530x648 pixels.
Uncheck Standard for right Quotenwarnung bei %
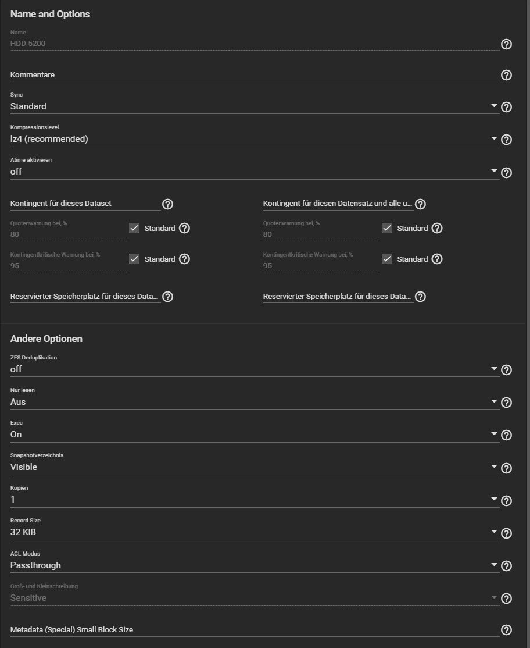387,227
